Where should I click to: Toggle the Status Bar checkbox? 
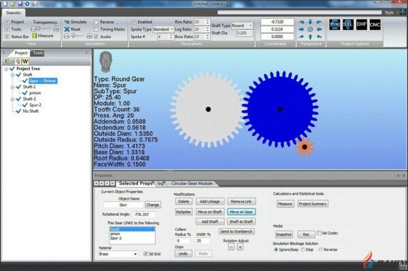point(7,37)
